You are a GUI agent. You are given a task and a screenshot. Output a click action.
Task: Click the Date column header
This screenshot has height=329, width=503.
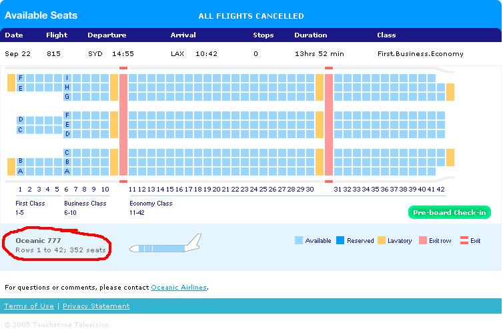[x=14, y=35]
